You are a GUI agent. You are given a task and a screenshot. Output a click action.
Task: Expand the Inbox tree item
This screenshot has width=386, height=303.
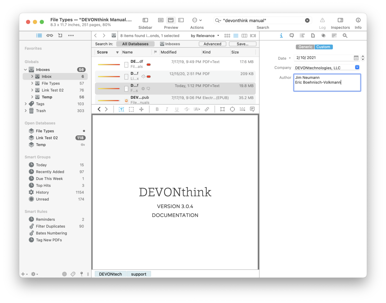[32, 77]
